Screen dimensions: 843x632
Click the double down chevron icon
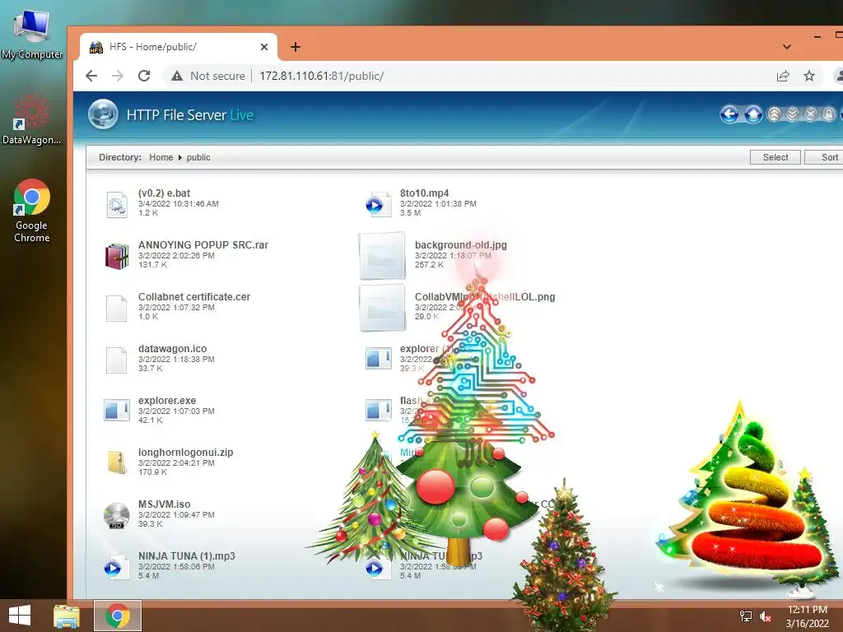pos(793,114)
